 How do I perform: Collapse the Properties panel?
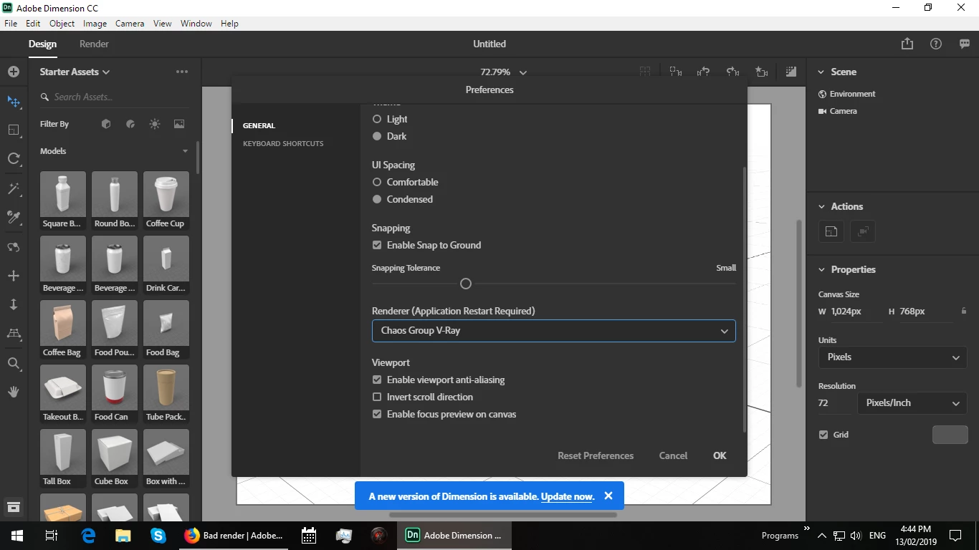click(821, 270)
